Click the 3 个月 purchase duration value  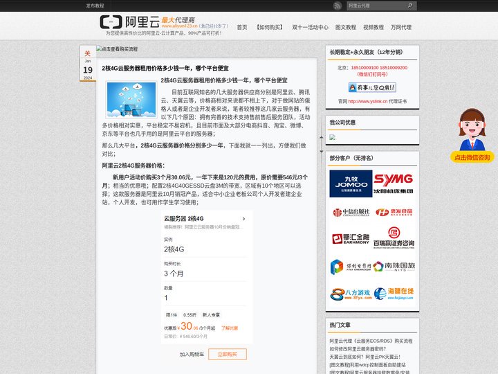click(174, 274)
